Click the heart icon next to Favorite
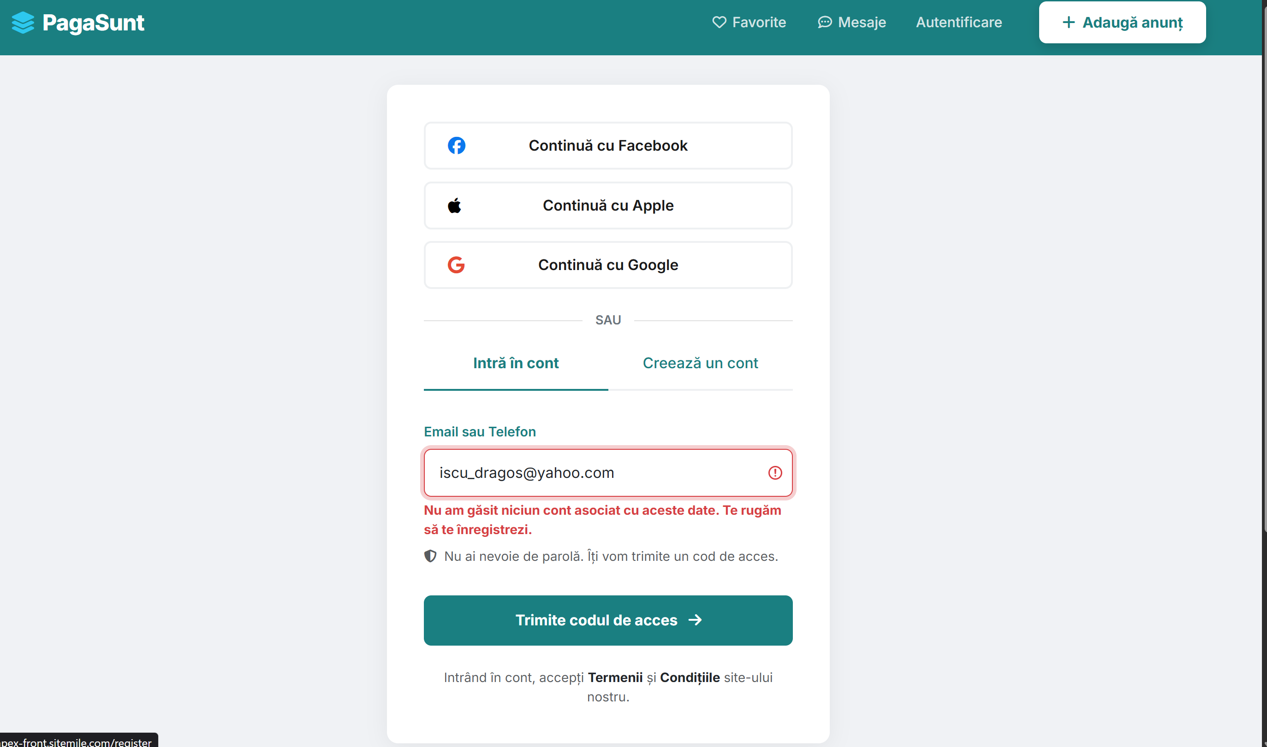 pyautogui.click(x=719, y=22)
